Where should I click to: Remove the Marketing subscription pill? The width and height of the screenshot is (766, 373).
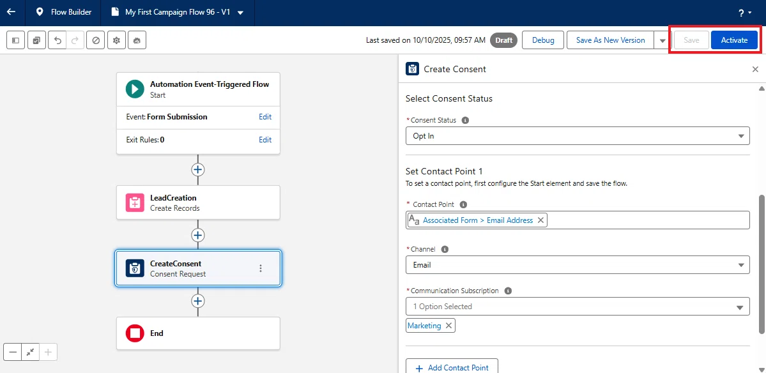[448, 326]
